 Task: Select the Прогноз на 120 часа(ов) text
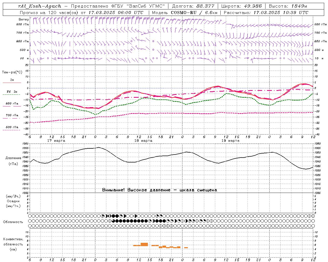click(49, 13)
